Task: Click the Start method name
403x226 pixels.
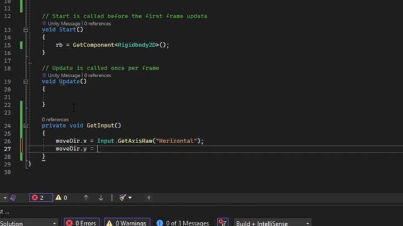Action: click(x=67, y=30)
